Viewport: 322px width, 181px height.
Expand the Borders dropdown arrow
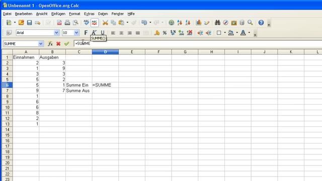225,33
